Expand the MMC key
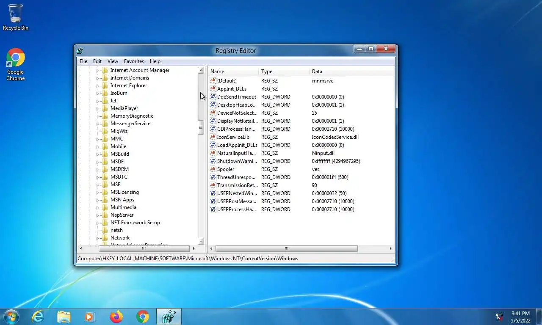This screenshot has height=325, width=542. pyautogui.click(x=97, y=139)
